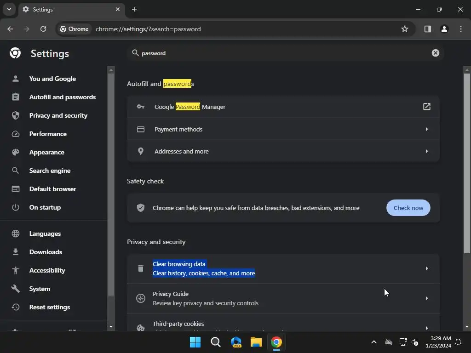Click the key icon beside Google Password Manager
The image size is (471, 353).
pyautogui.click(x=141, y=107)
